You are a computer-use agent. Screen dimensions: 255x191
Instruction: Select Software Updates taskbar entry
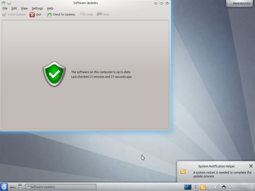click(61, 187)
